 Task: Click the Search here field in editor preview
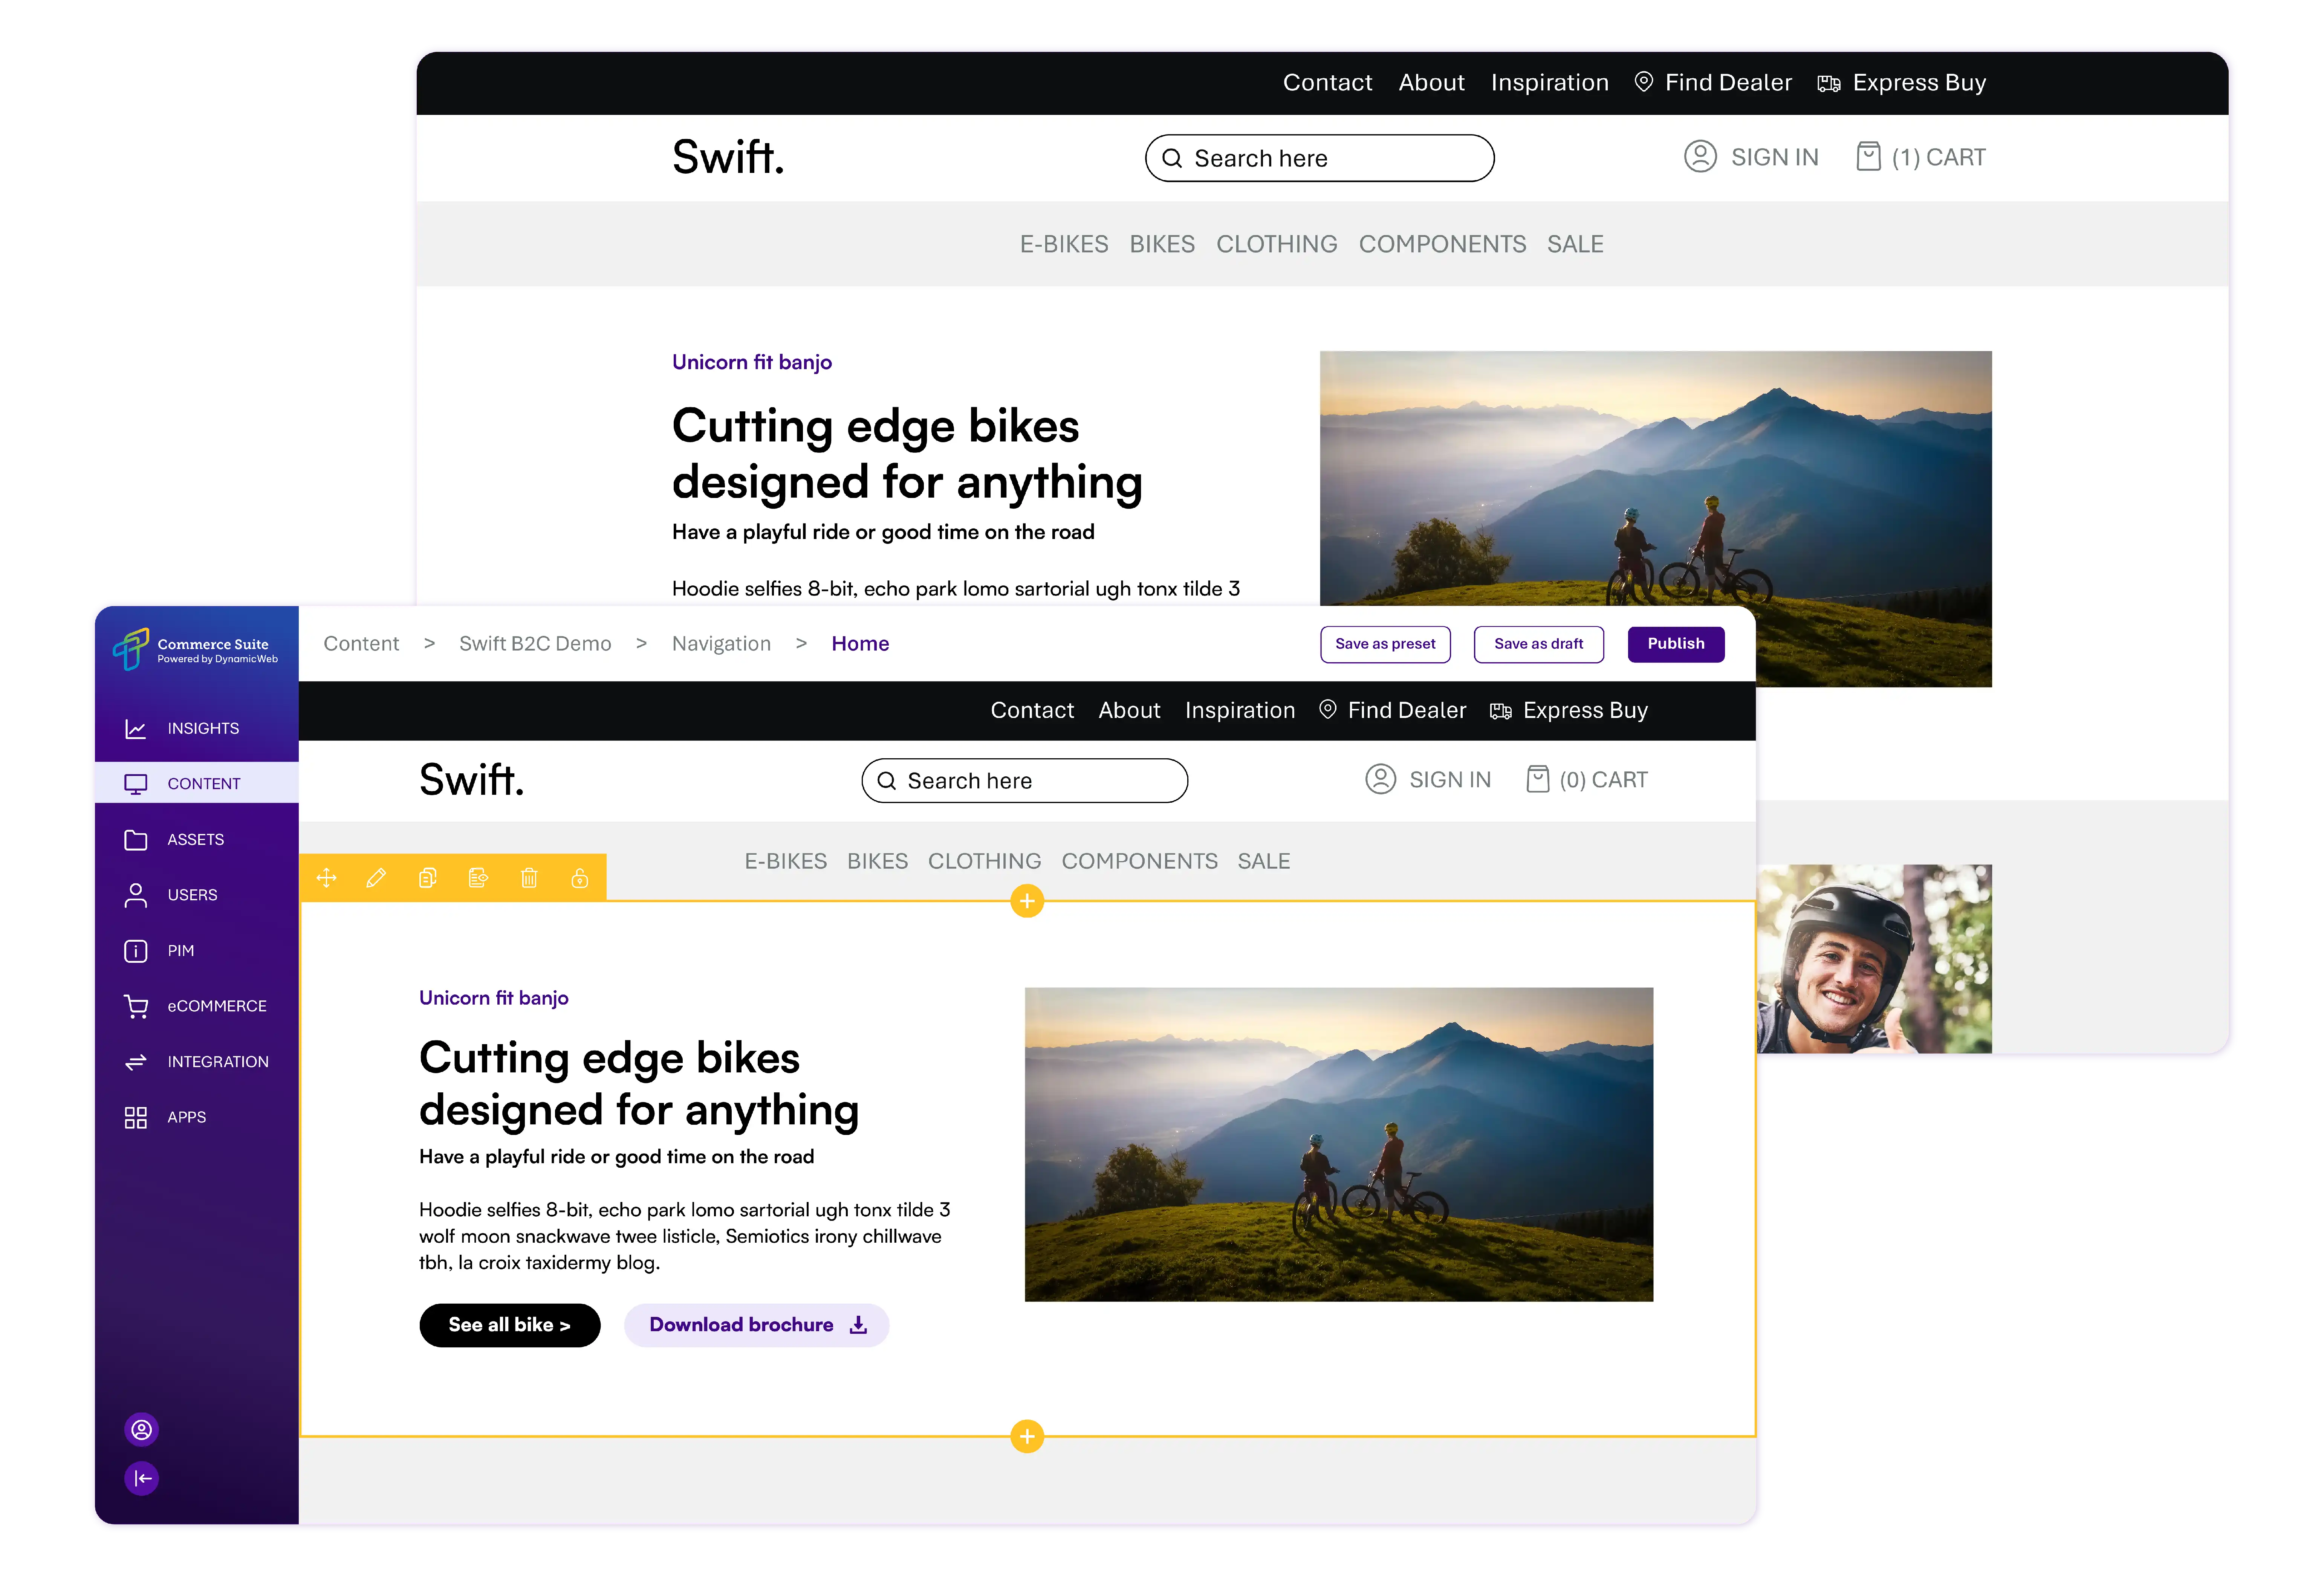[x=1025, y=780]
